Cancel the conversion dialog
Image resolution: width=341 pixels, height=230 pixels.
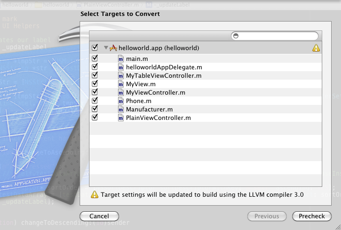(x=99, y=216)
